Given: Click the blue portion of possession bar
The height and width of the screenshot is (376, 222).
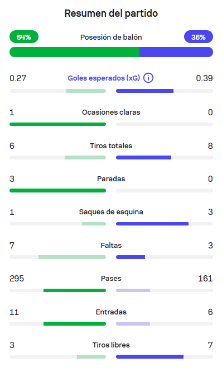Looking at the screenshot, I should coord(176,52).
